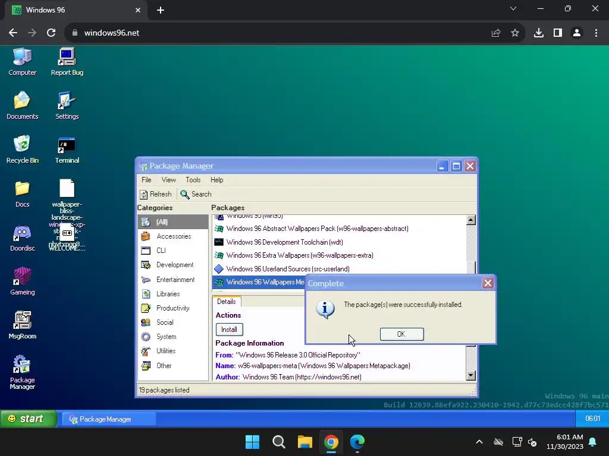Minimize the Package Manager window
The height and width of the screenshot is (456, 609).
click(x=442, y=166)
